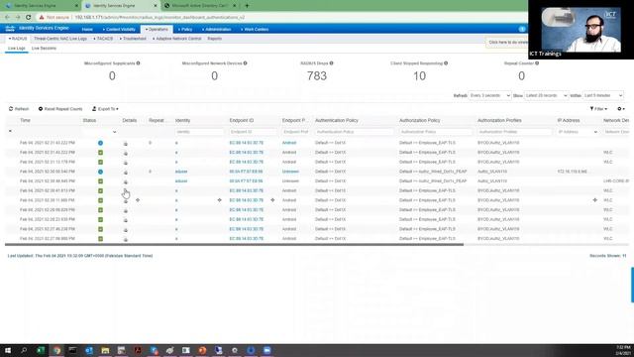
Task: Close the Microsoft Active Directory browser tab
Action: (x=235, y=6)
